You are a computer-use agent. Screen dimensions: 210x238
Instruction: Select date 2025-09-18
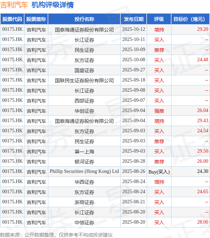(134, 80)
